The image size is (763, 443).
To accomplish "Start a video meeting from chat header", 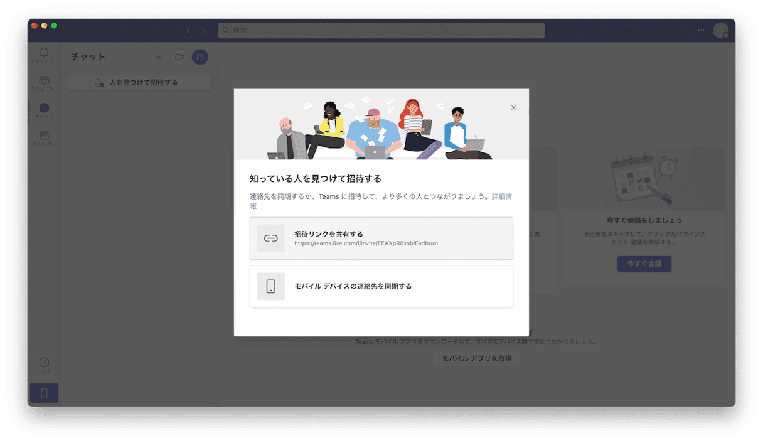I will [179, 57].
